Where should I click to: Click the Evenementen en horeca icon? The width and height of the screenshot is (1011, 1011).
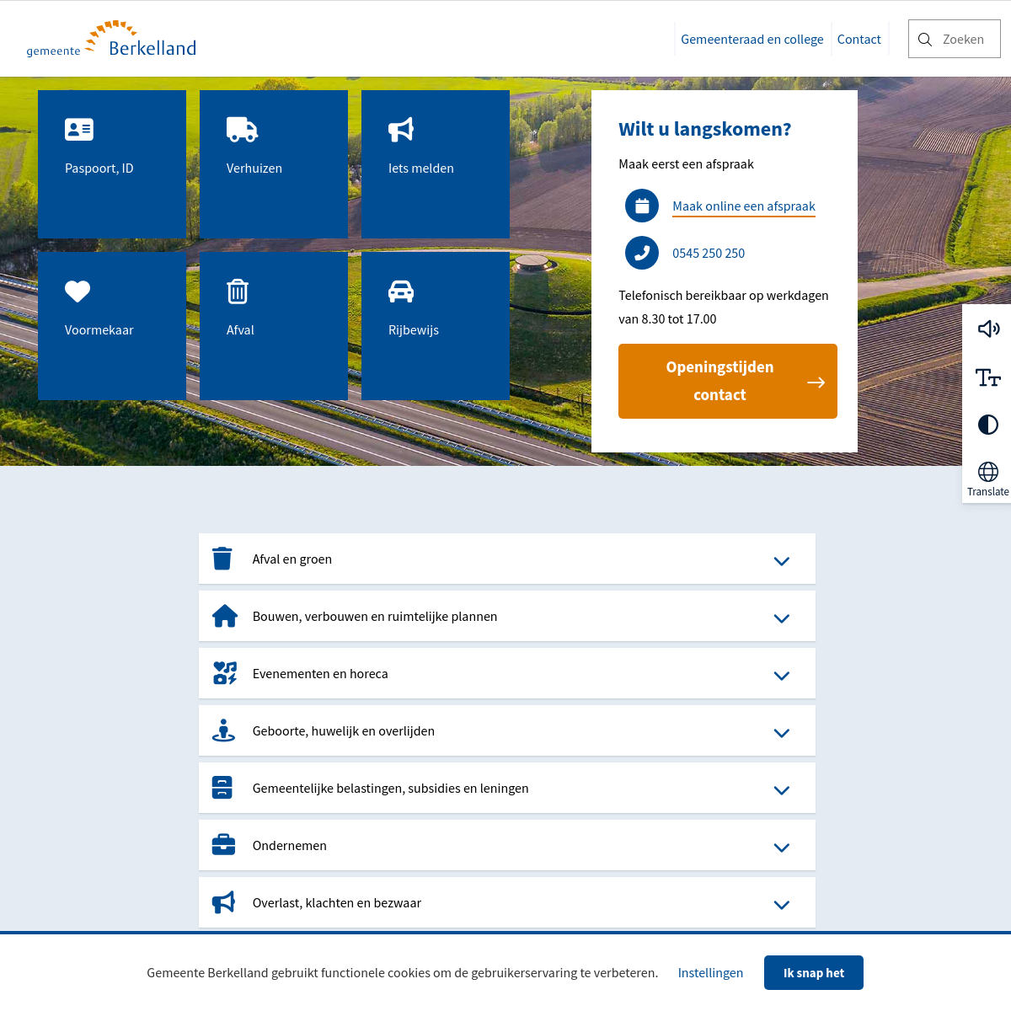225,673
